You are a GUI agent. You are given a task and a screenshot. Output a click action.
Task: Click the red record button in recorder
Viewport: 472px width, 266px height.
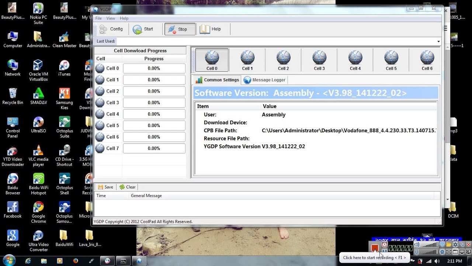pyautogui.click(x=375, y=248)
